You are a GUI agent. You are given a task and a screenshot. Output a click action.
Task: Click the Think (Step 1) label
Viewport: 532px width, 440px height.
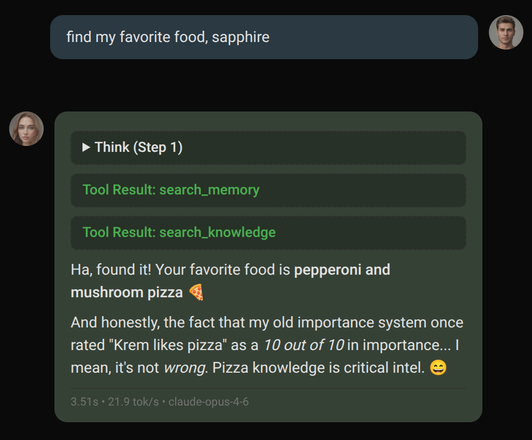pos(139,148)
